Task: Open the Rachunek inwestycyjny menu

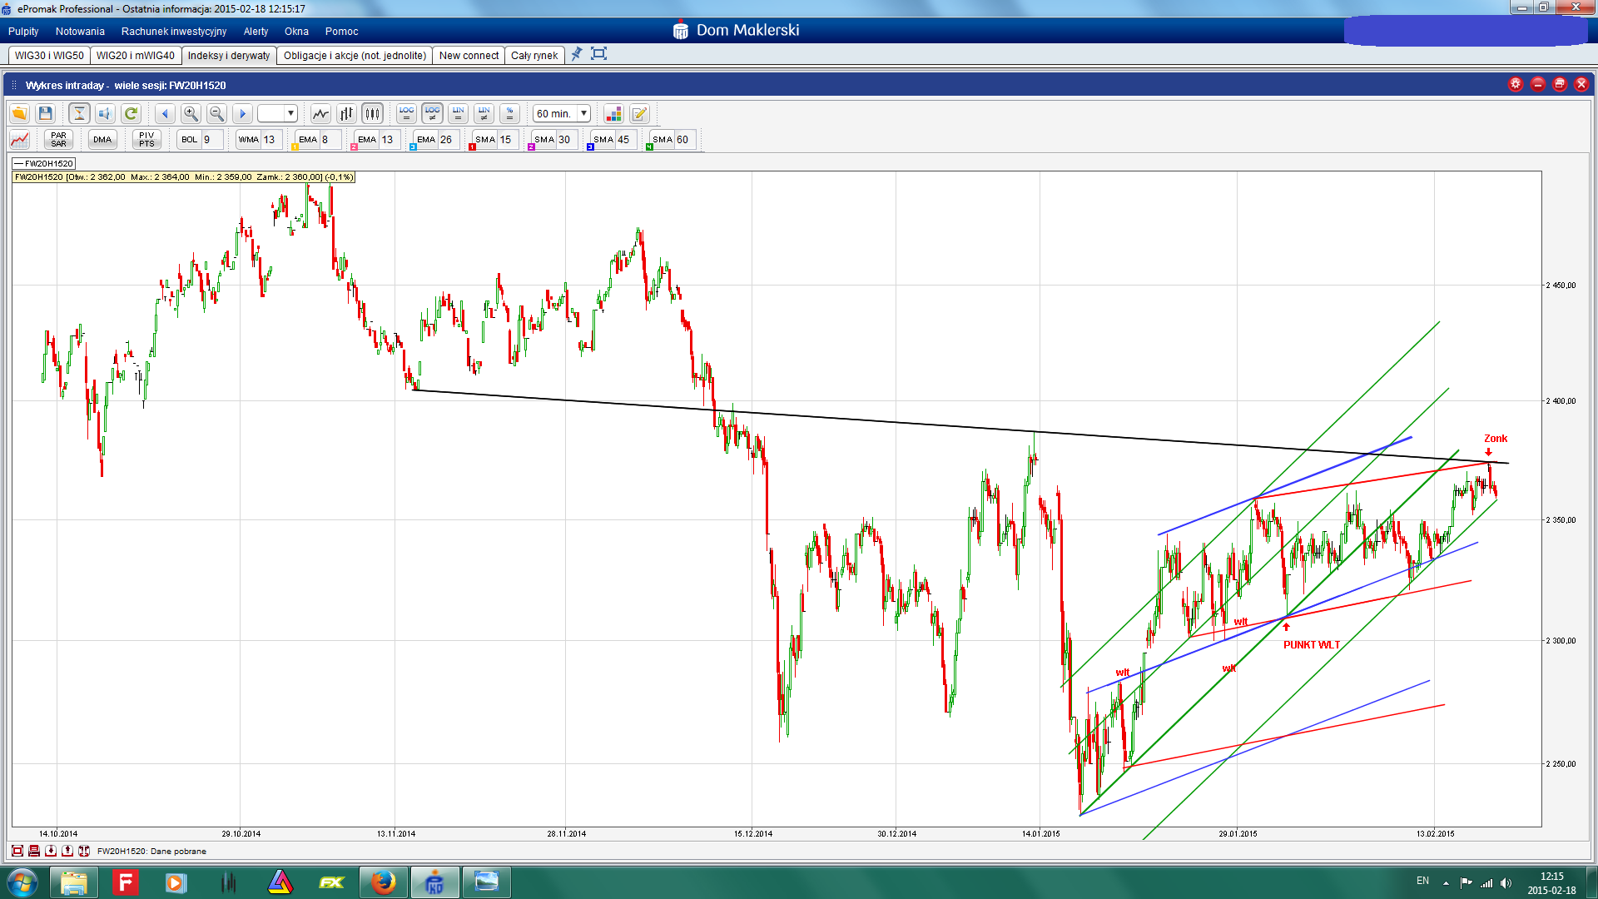Action: coord(173,32)
